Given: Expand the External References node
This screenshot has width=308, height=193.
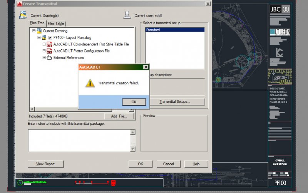Looking at the screenshot, I should 44,57.
